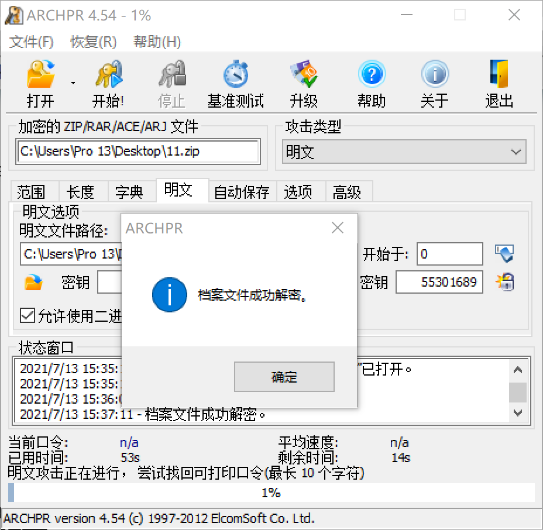Click the encrypted archive path field

pos(138,152)
